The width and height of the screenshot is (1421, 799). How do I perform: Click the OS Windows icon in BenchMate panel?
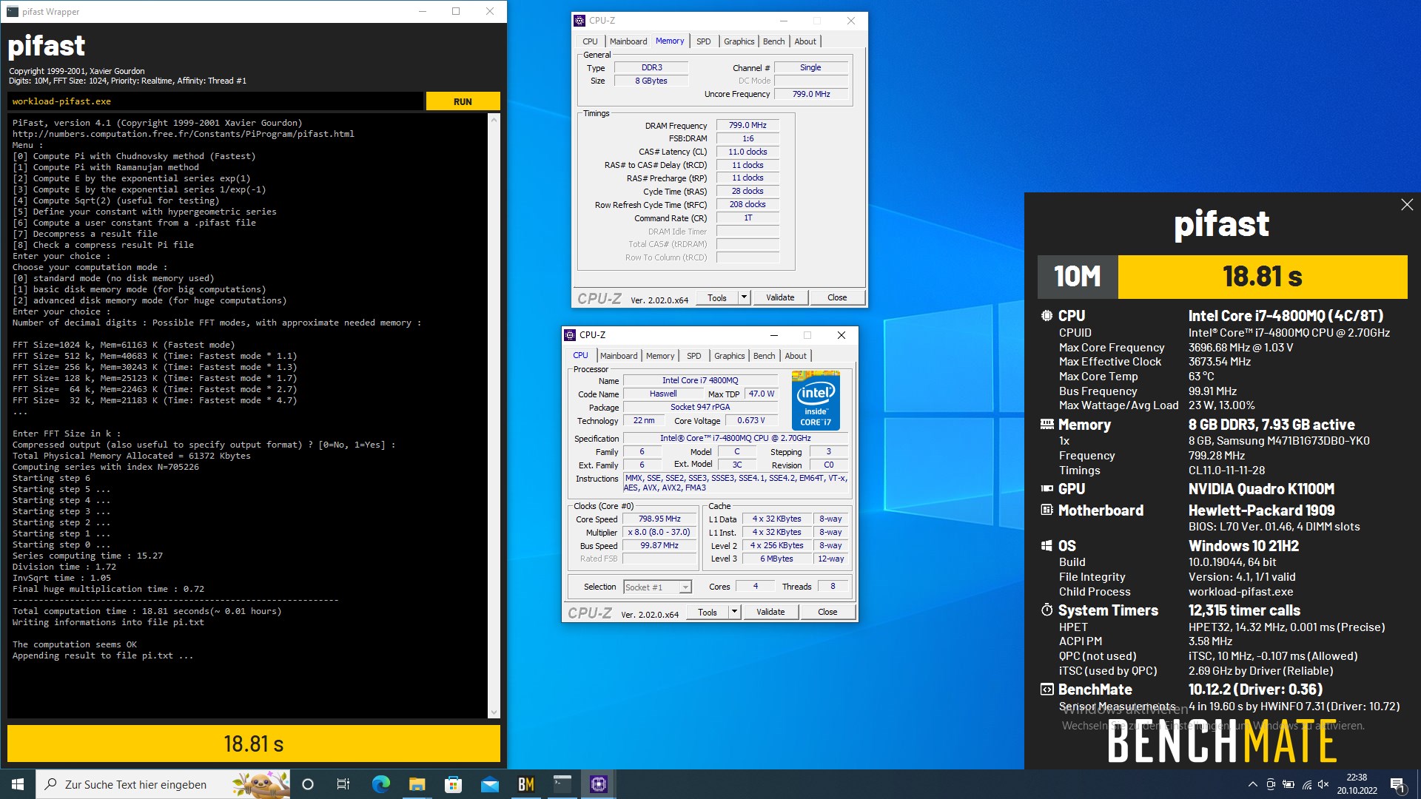coord(1047,546)
